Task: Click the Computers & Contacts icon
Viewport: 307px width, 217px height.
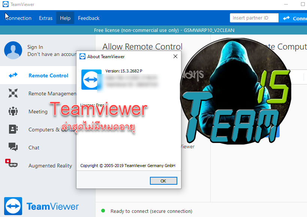Action: [x=13, y=129]
